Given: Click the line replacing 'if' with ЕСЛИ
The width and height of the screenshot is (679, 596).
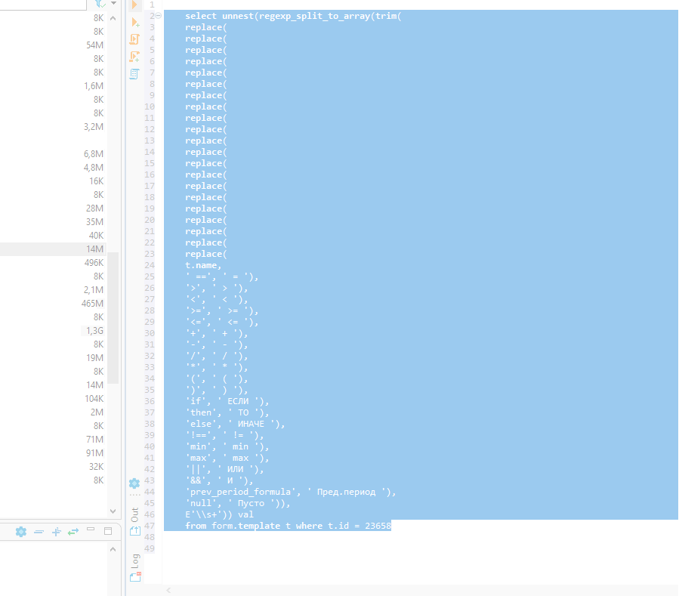Looking at the screenshot, I should tap(227, 402).
